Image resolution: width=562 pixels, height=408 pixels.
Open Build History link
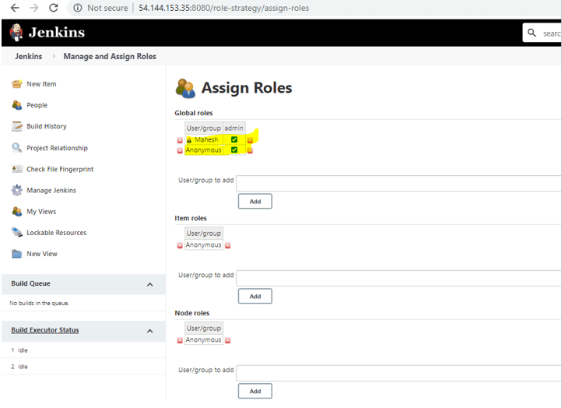[x=47, y=126]
